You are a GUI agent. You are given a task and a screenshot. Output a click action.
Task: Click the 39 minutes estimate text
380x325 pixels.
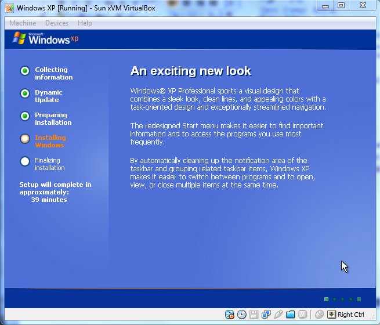tap(49, 200)
